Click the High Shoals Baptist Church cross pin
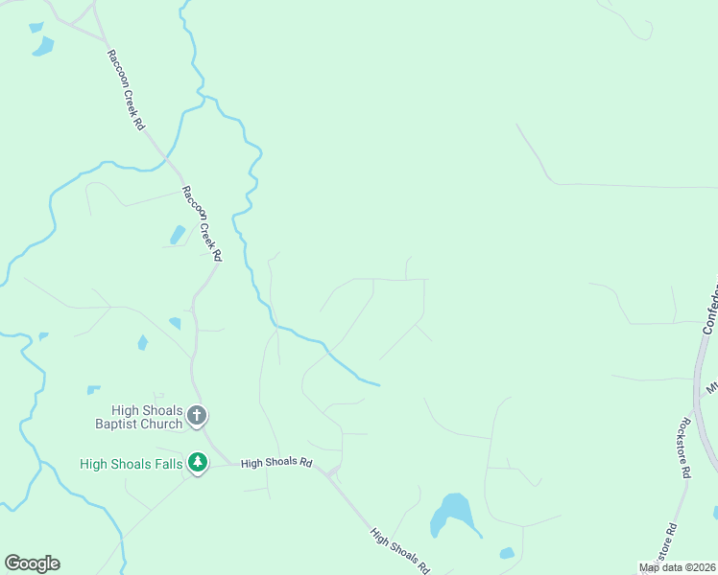This screenshot has width=718, height=575. point(197,416)
